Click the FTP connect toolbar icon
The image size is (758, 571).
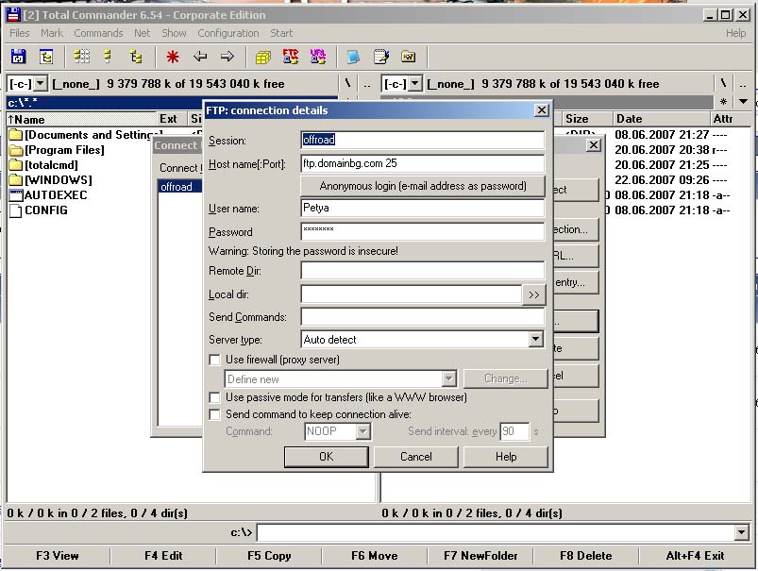coord(291,57)
